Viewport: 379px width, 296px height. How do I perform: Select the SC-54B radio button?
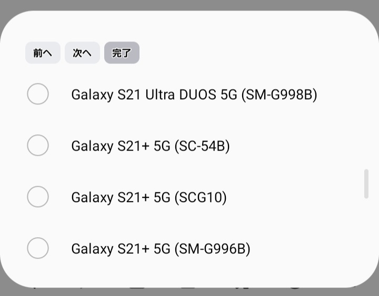38,145
